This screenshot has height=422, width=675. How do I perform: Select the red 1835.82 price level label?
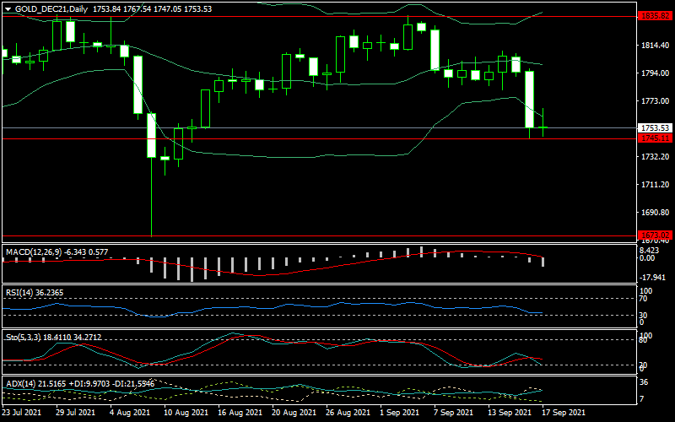pos(655,16)
